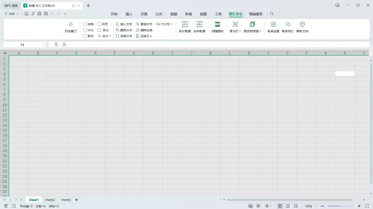Click zoom in plus button

point(359,206)
